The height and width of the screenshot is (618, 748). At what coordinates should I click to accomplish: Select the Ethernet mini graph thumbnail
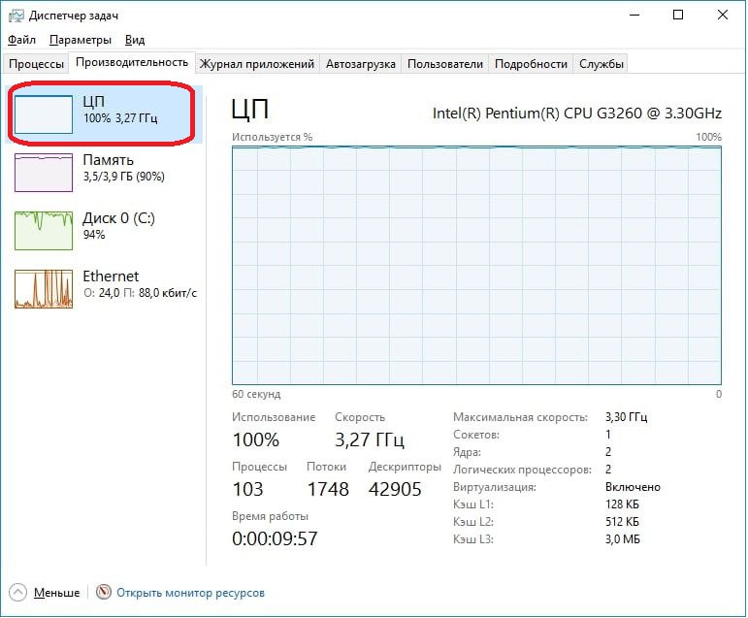click(x=44, y=289)
